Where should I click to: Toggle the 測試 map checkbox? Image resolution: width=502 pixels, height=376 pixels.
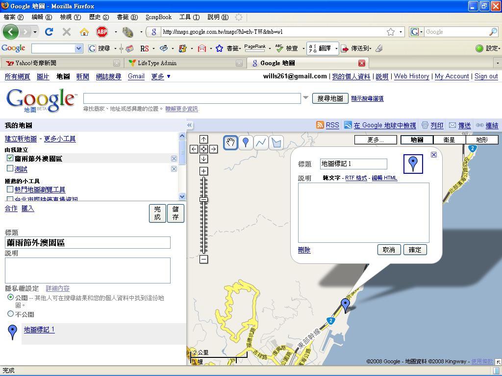(x=10, y=168)
